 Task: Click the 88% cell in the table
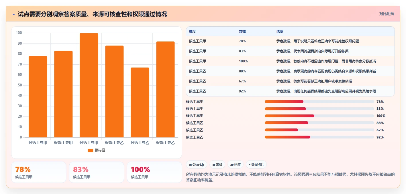(242, 71)
